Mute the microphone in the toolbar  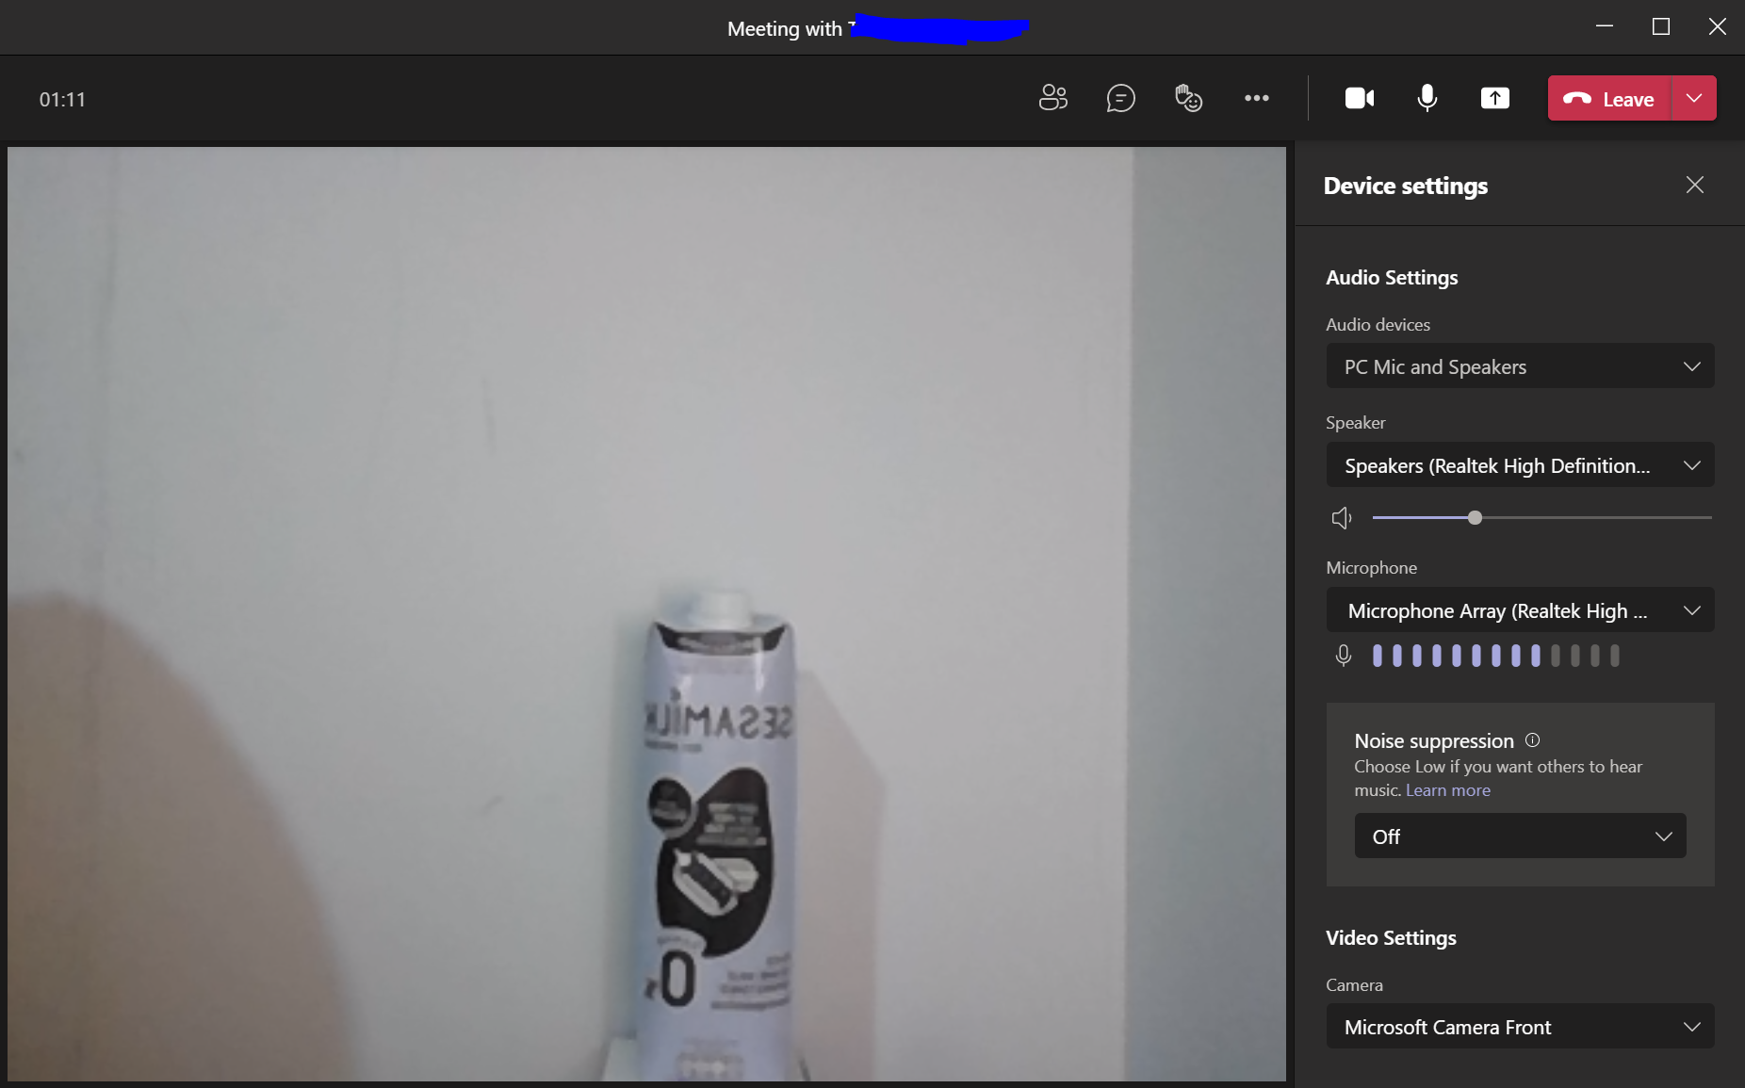click(1427, 98)
